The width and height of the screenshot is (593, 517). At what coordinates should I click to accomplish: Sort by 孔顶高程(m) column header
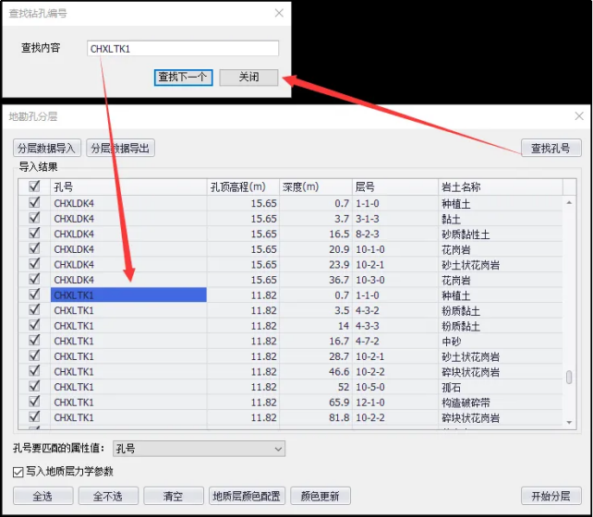(x=243, y=187)
